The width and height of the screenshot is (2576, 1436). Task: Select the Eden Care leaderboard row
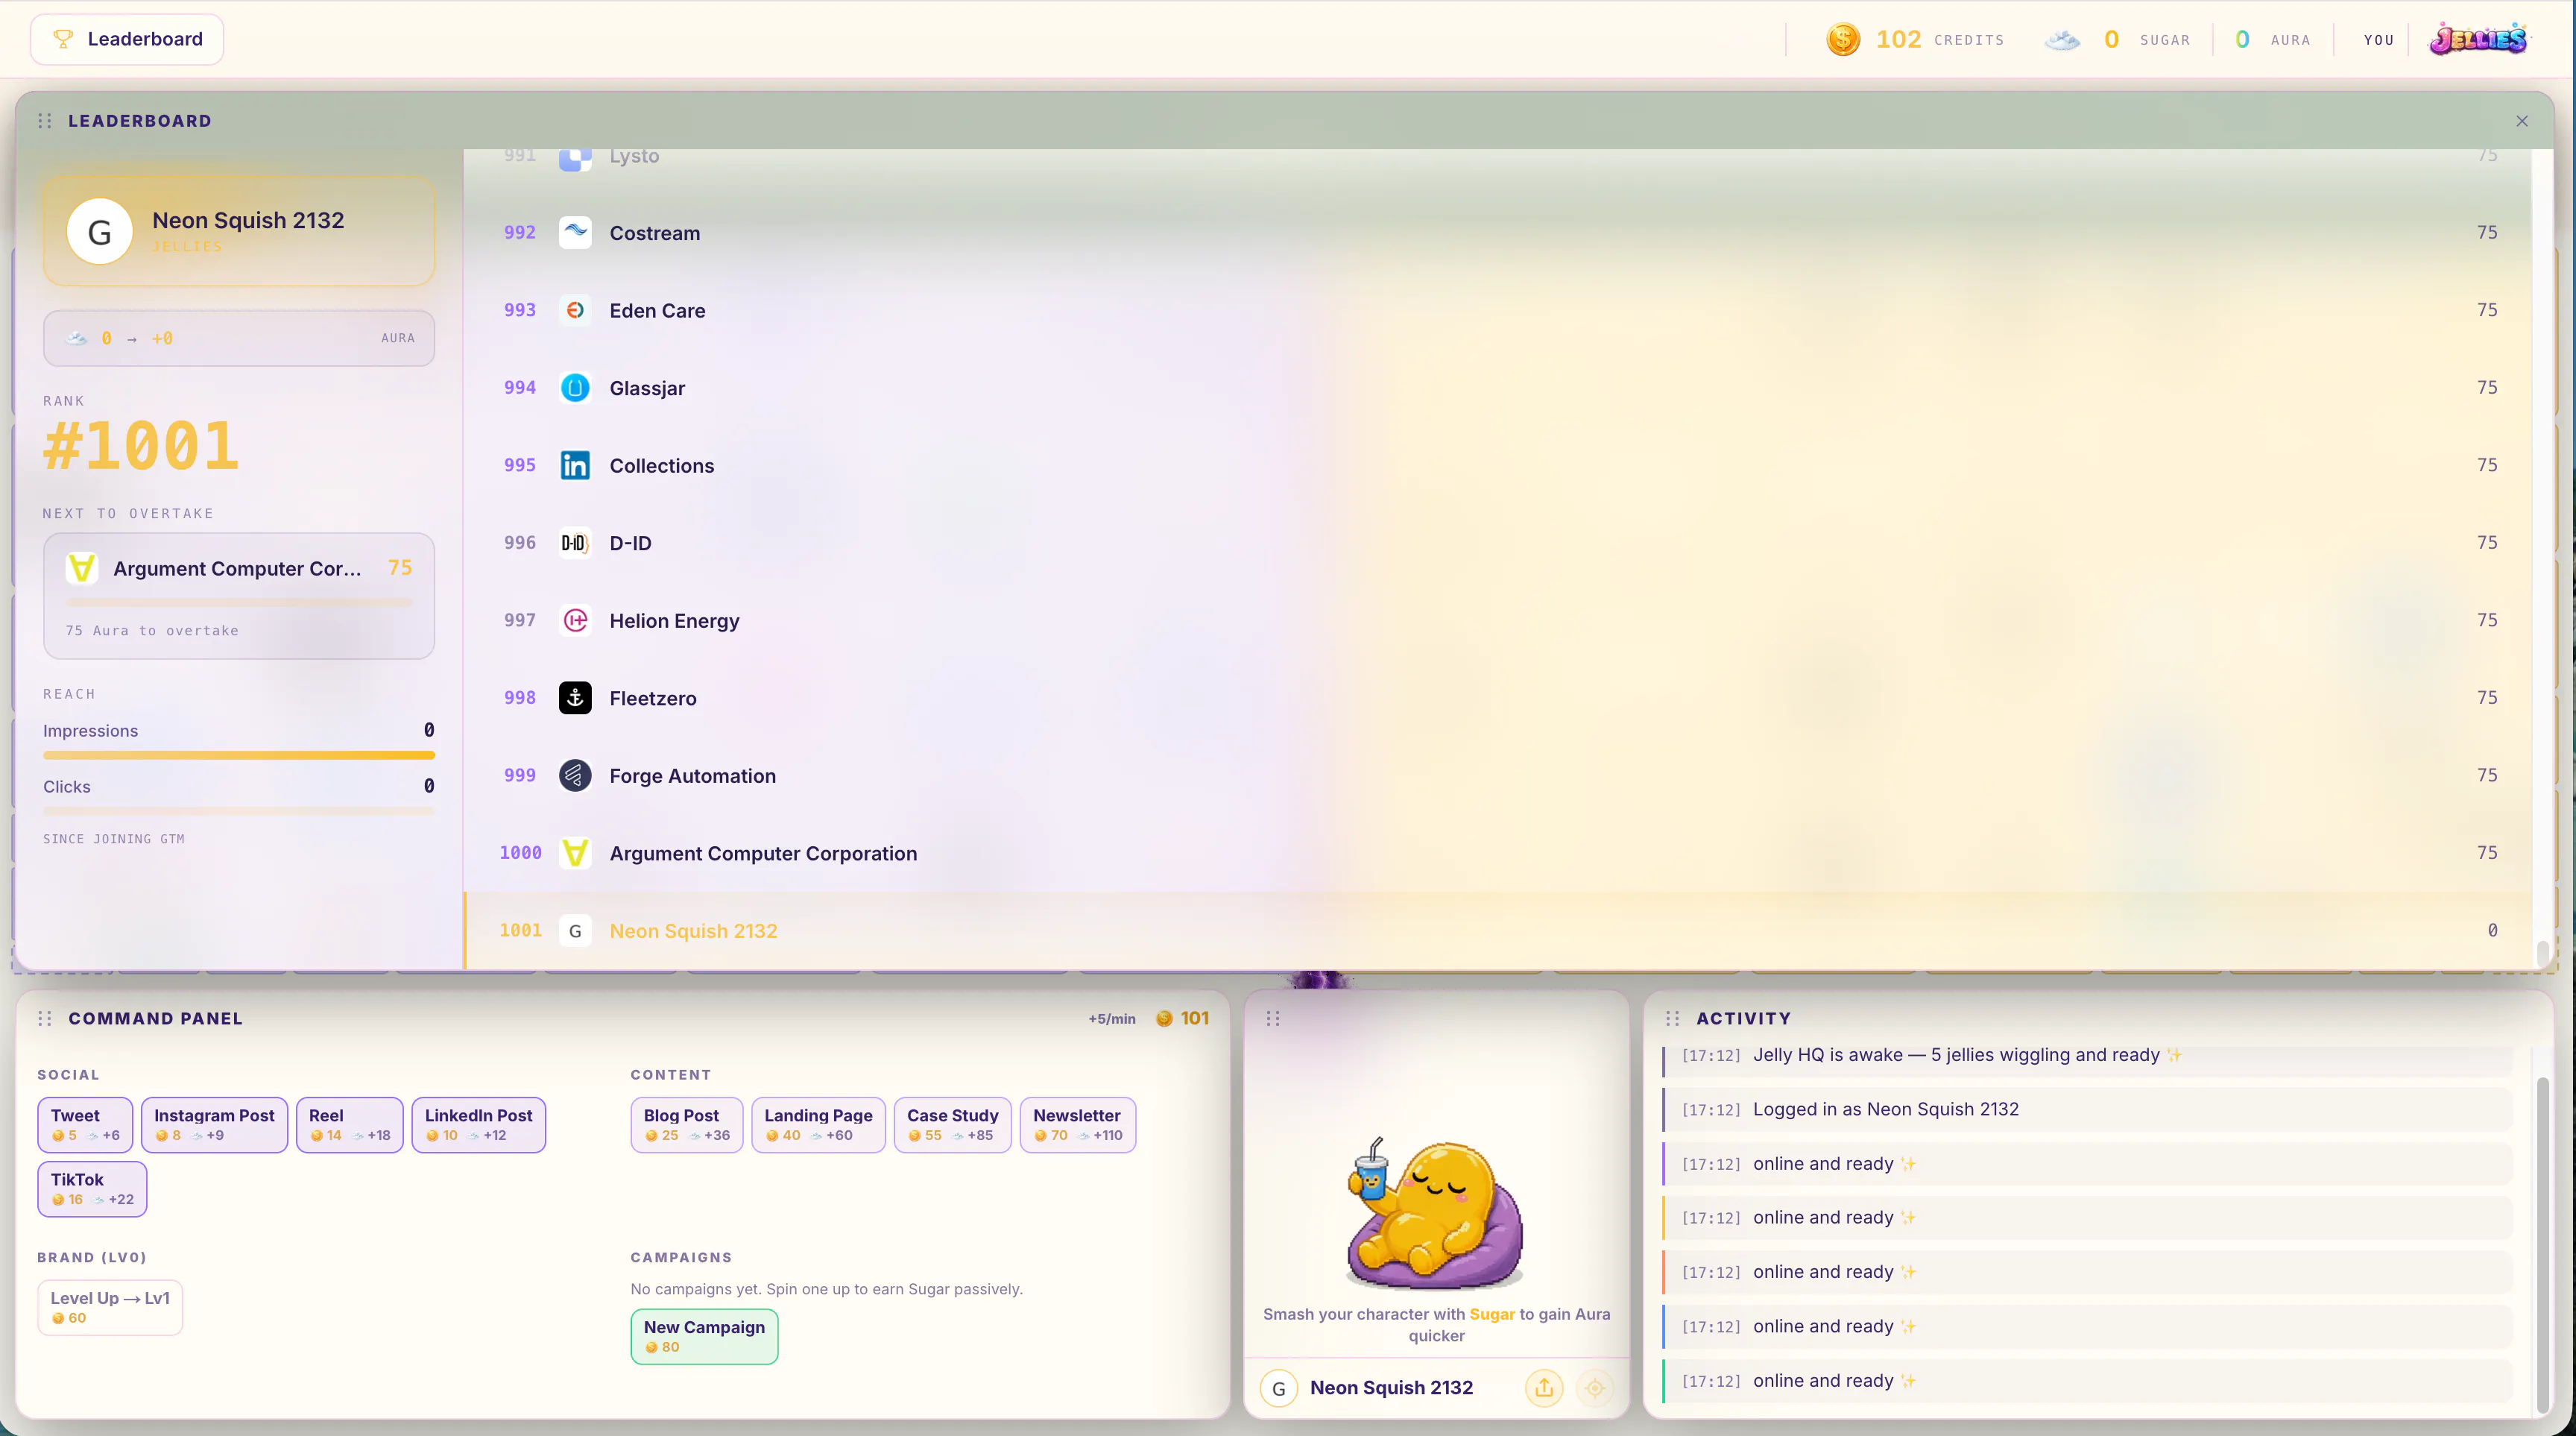click(1498, 310)
